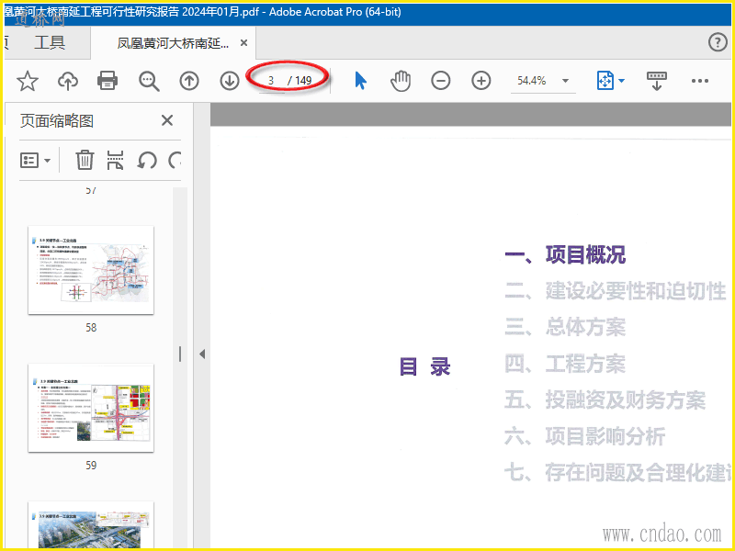The image size is (735, 551).
Task: Click the 五、投融资及财务方案 entry
Action: point(605,399)
